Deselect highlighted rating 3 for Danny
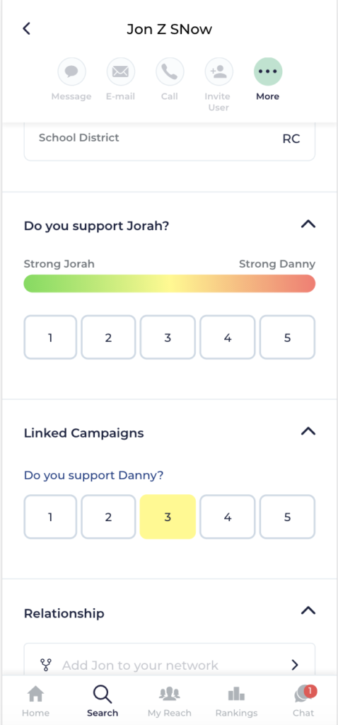Viewport: 338px width, 725px height. pyautogui.click(x=168, y=517)
